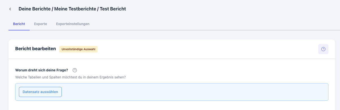Viewport: 340px width, 110px height.
Task: Click the 'Bericht bearbeiten' heading
Action: [x=36, y=49]
